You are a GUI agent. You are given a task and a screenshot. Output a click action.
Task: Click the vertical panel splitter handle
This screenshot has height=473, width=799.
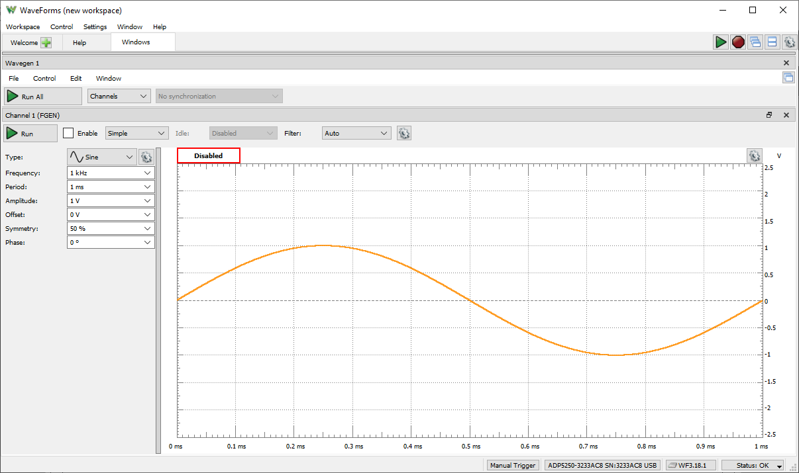158,300
